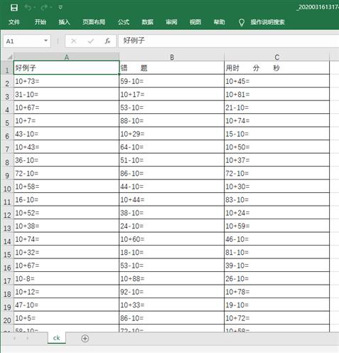Click the 操作说明搜索 search box
The height and width of the screenshot is (353, 339).
coord(267,22)
